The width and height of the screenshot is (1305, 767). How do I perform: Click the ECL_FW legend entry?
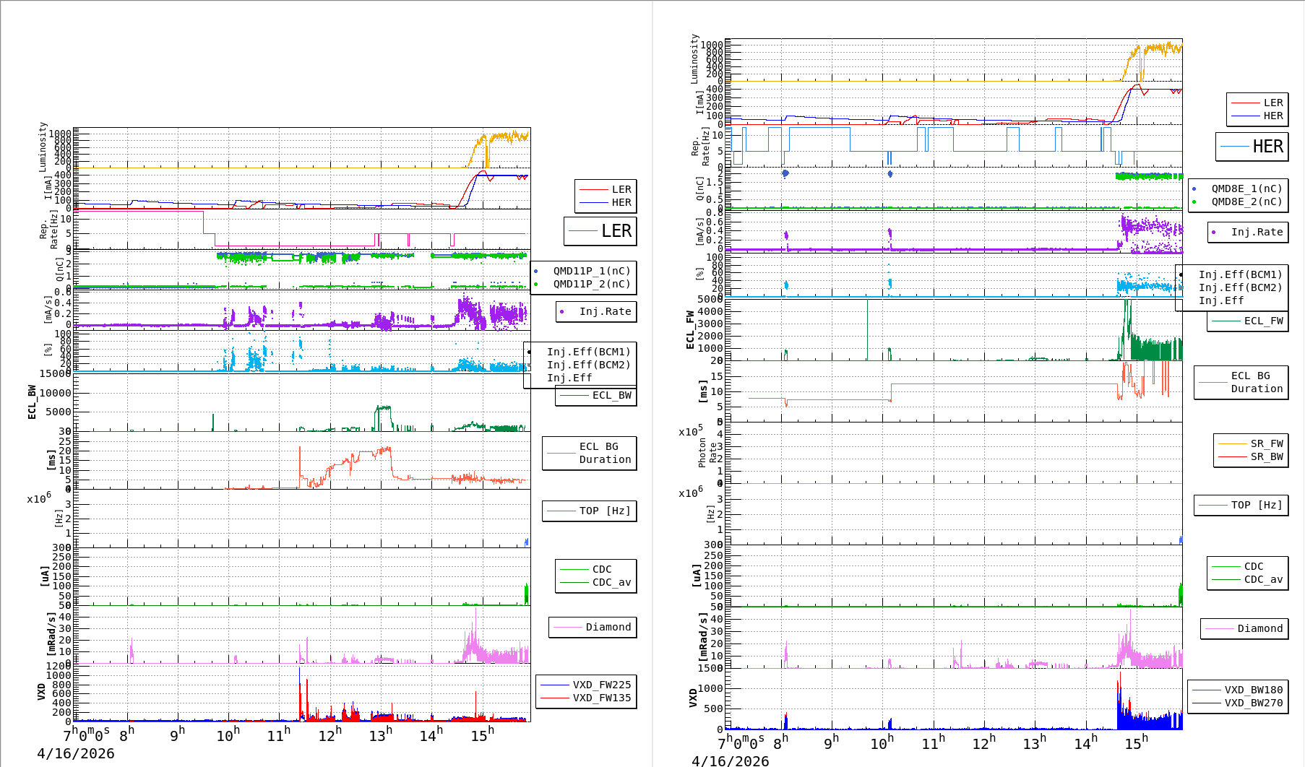(1263, 321)
